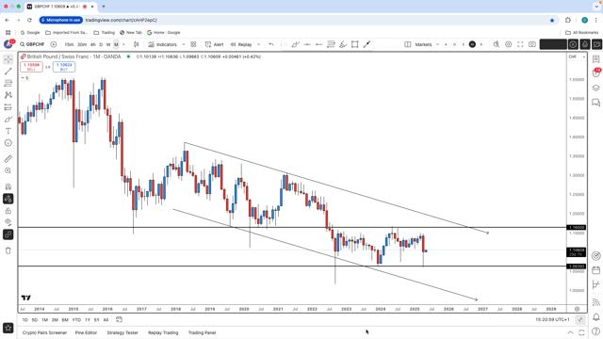The height and width of the screenshot is (339, 603).
Task: Set chart range to 5Y
Action: click(96, 320)
